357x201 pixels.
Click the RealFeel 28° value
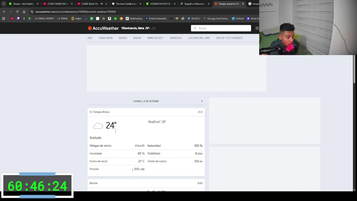click(x=157, y=122)
